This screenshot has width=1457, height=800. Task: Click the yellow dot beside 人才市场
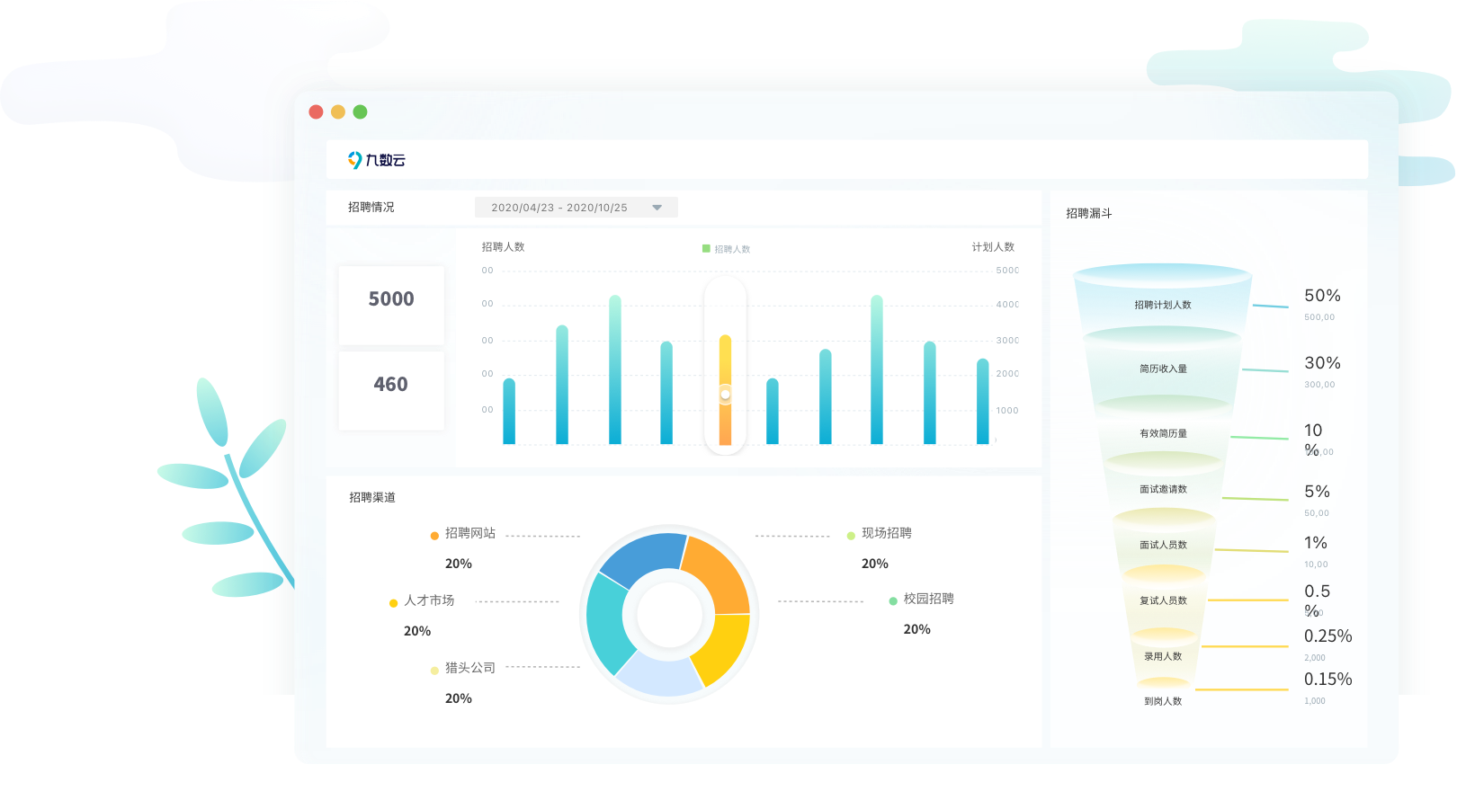pos(393,603)
